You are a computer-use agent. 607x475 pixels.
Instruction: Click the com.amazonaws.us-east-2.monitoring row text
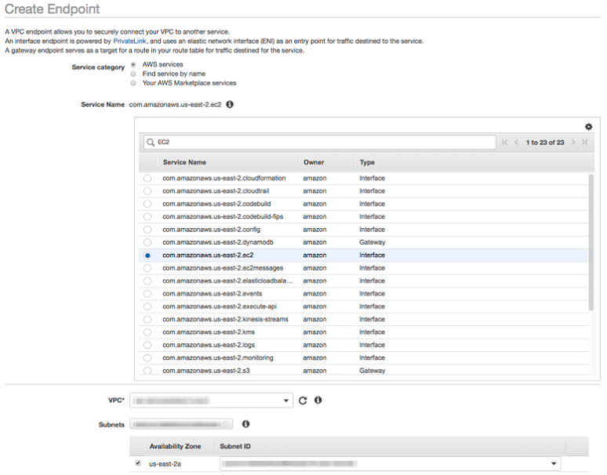point(218,357)
